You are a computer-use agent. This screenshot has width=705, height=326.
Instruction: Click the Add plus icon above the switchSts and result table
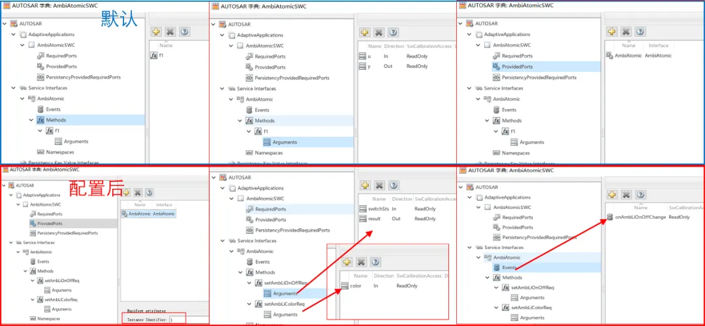coord(365,185)
